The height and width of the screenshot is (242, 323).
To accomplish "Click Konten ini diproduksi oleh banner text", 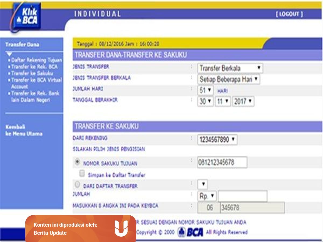I will pyautogui.click(x=65, y=225).
